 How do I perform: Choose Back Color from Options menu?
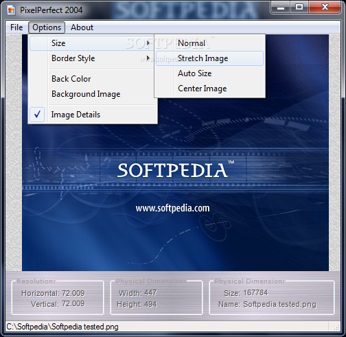click(x=92, y=79)
